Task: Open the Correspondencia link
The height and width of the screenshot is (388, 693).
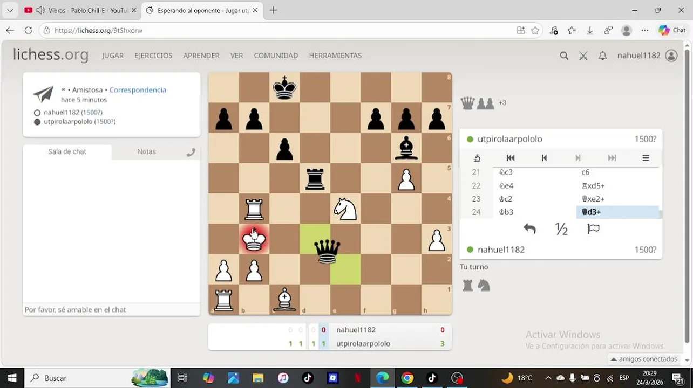Action: [x=138, y=90]
